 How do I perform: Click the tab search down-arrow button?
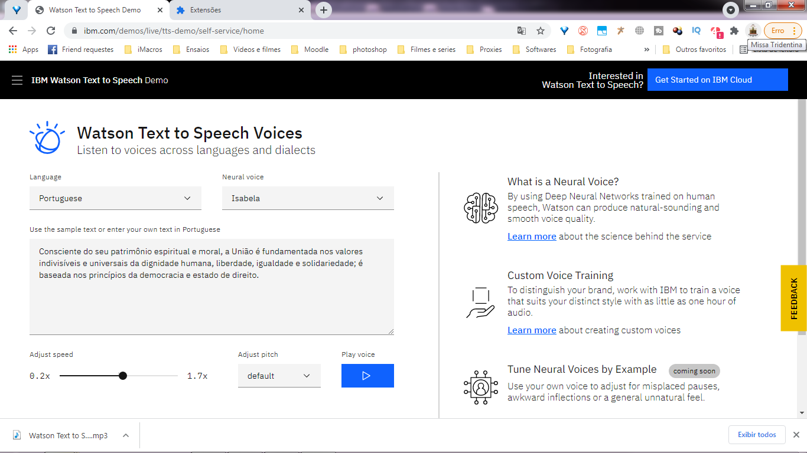pos(731,10)
